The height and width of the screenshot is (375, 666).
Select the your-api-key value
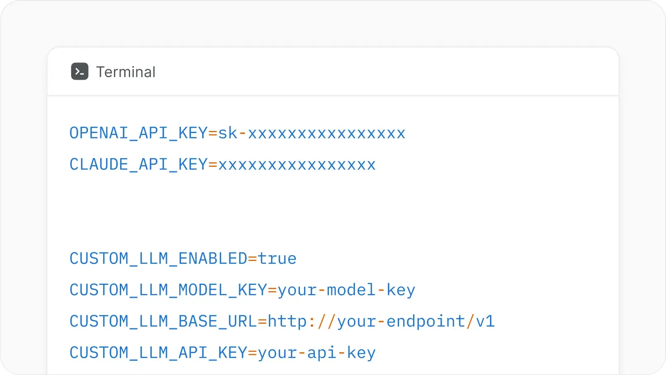(316, 353)
